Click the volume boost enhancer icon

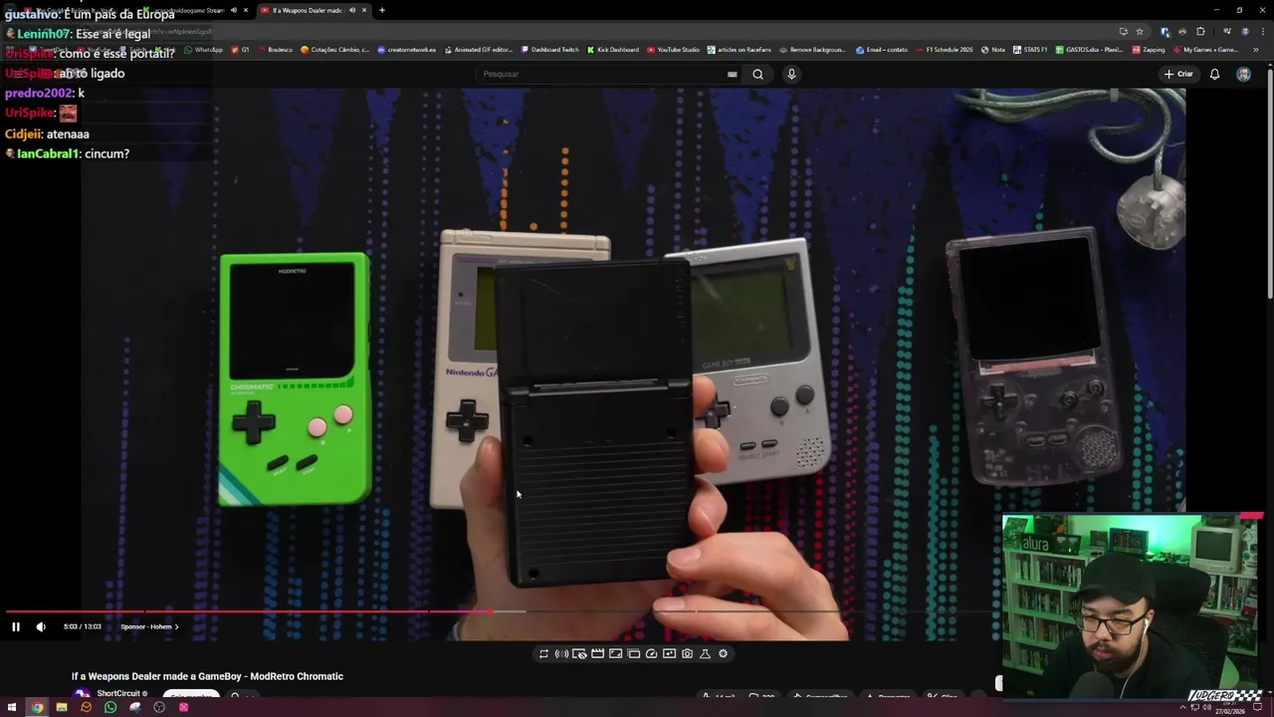[561, 653]
